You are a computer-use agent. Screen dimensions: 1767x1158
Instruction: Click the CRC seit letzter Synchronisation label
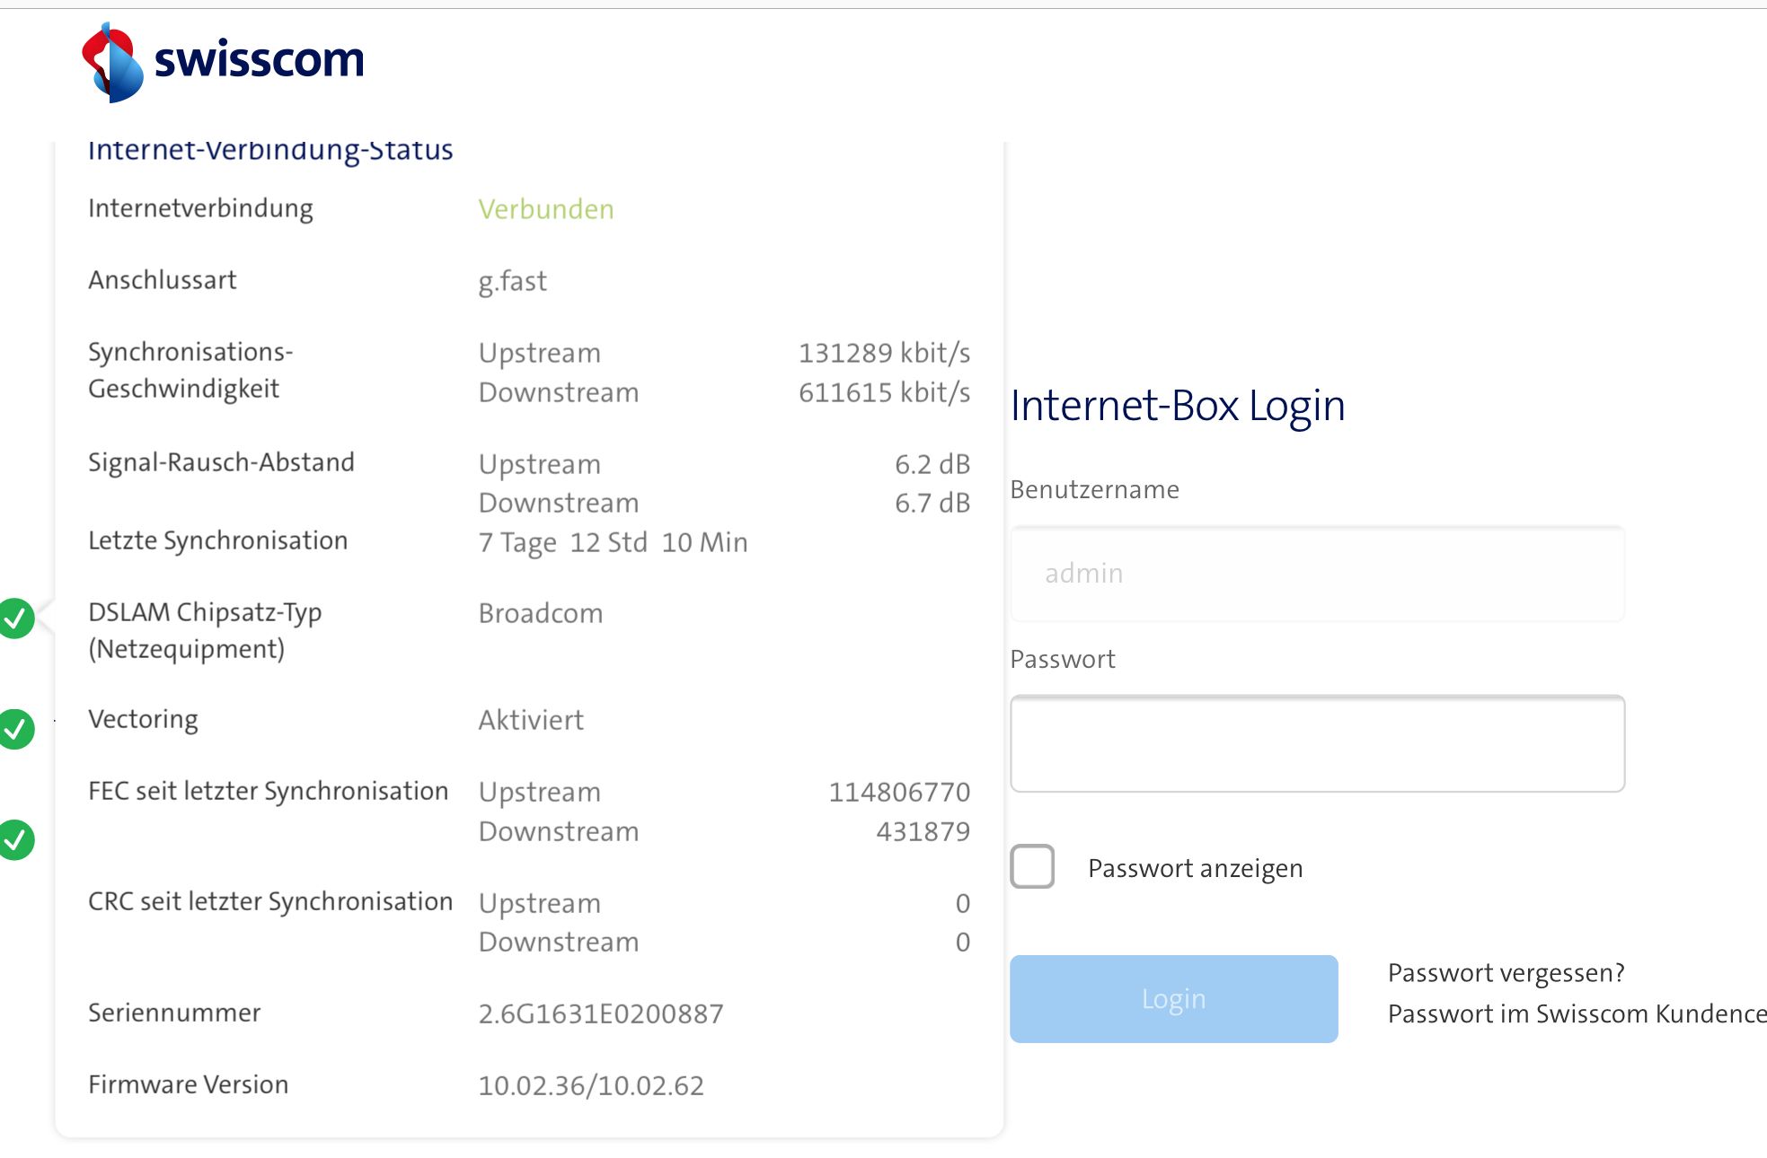[270, 901]
